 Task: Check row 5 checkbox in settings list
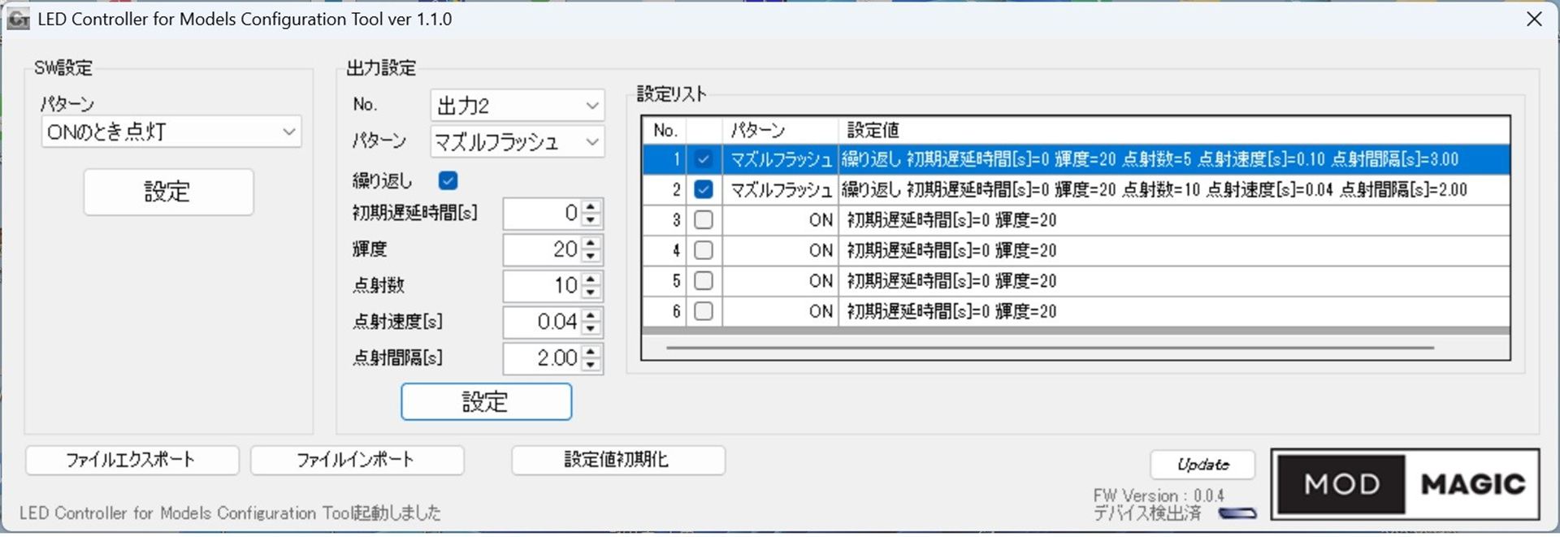tap(704, 280)
